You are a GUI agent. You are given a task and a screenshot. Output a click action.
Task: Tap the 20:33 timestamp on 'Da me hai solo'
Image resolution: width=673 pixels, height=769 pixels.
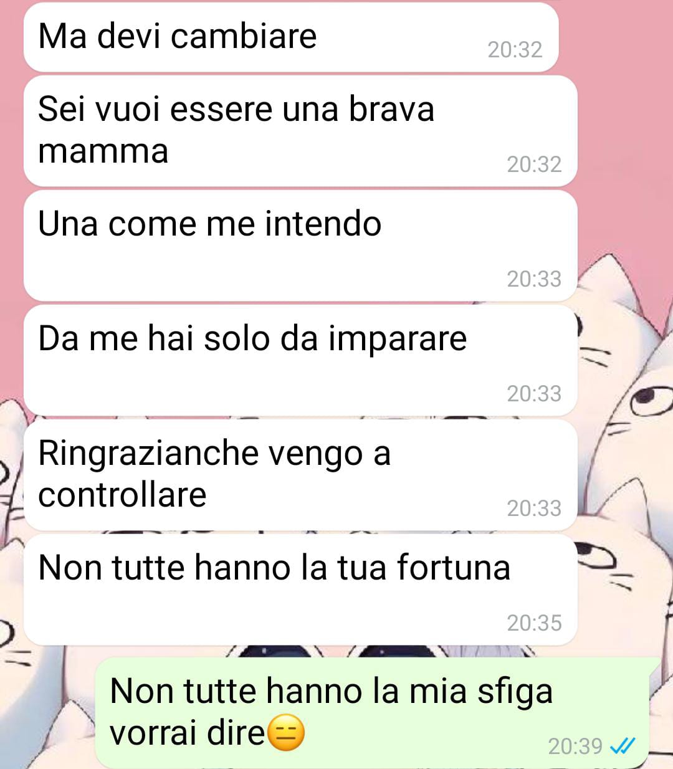point(534,393)
